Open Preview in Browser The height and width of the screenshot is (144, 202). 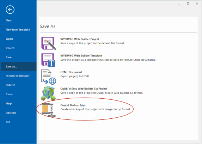point(18,76)
